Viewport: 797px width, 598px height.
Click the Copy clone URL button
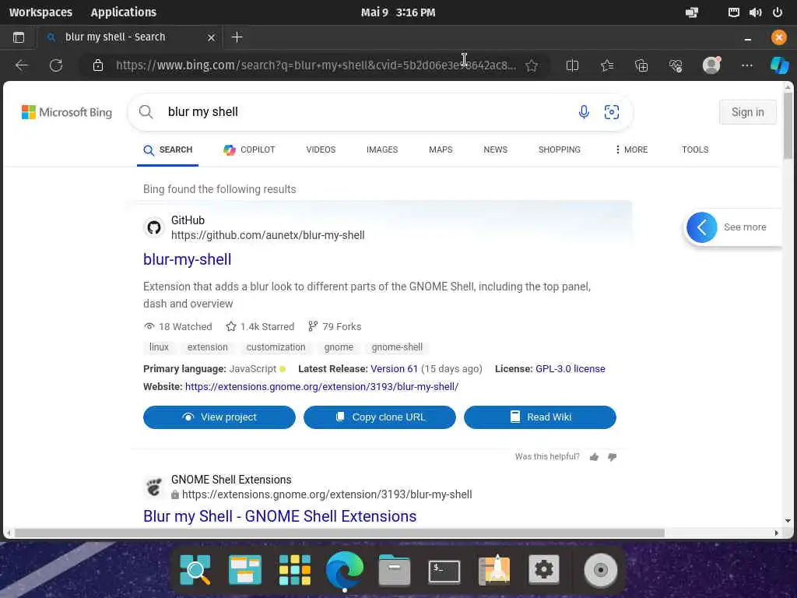[x=380, y=417]
